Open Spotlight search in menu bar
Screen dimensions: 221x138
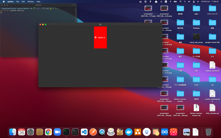click(185, 2)
